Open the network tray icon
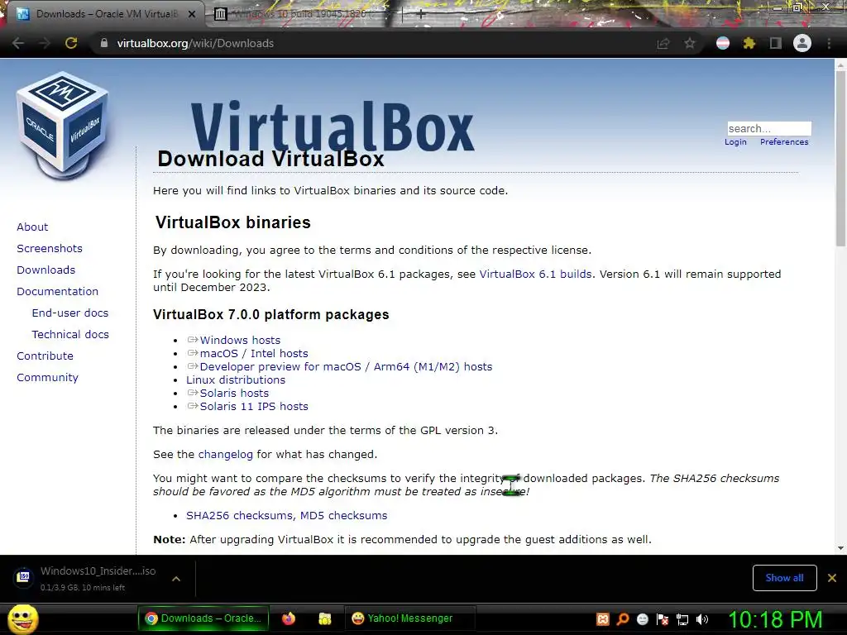This screenshot has width=847, height=635. click(682, 619)
